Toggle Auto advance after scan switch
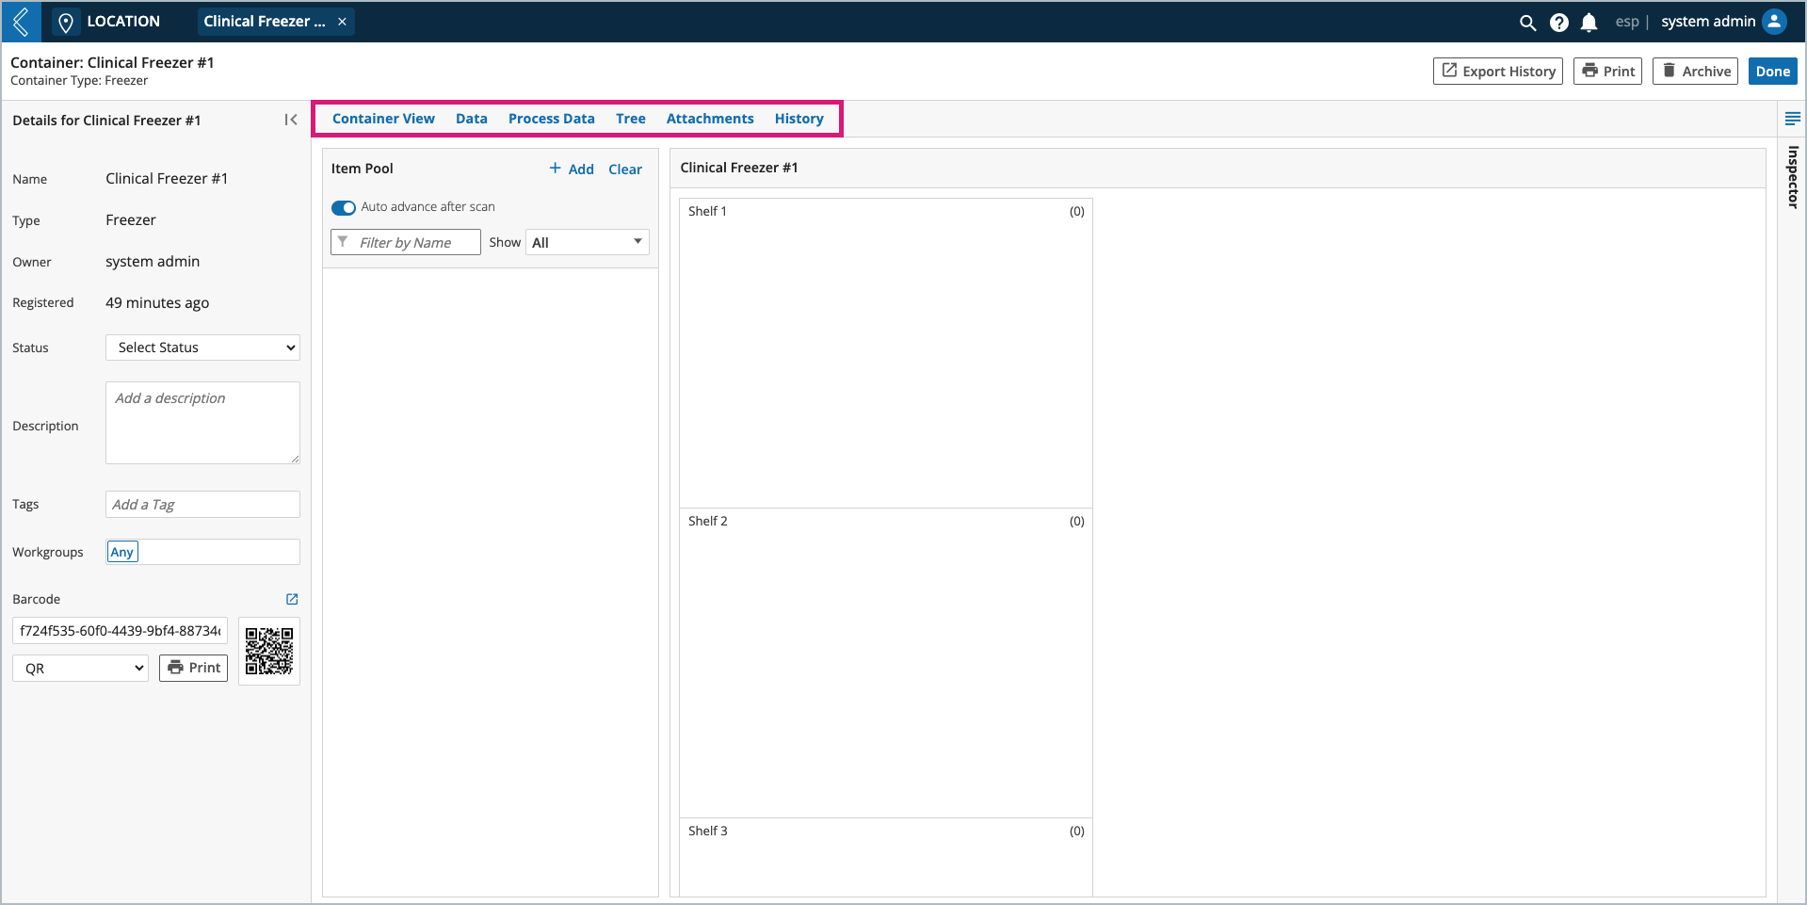 [344, 207]
